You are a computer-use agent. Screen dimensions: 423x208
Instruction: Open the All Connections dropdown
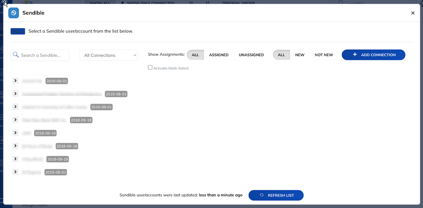pyautogui.click(x=109, y=55)
